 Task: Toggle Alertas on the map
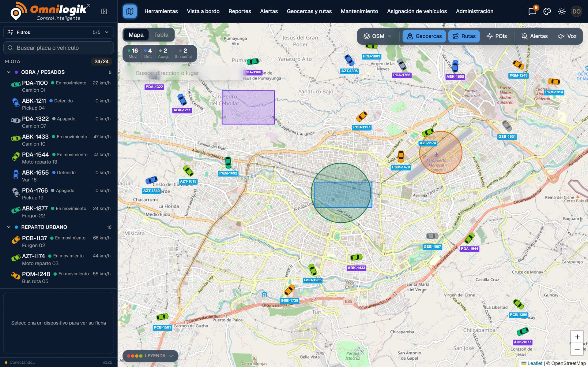tap(534, 36)
